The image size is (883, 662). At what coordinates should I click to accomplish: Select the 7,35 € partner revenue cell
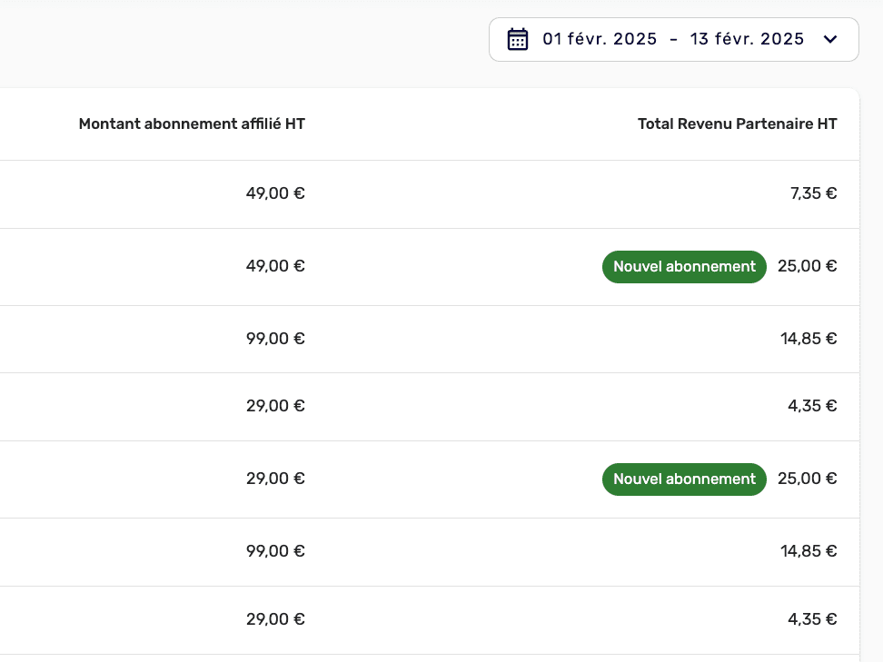point(813,193)
